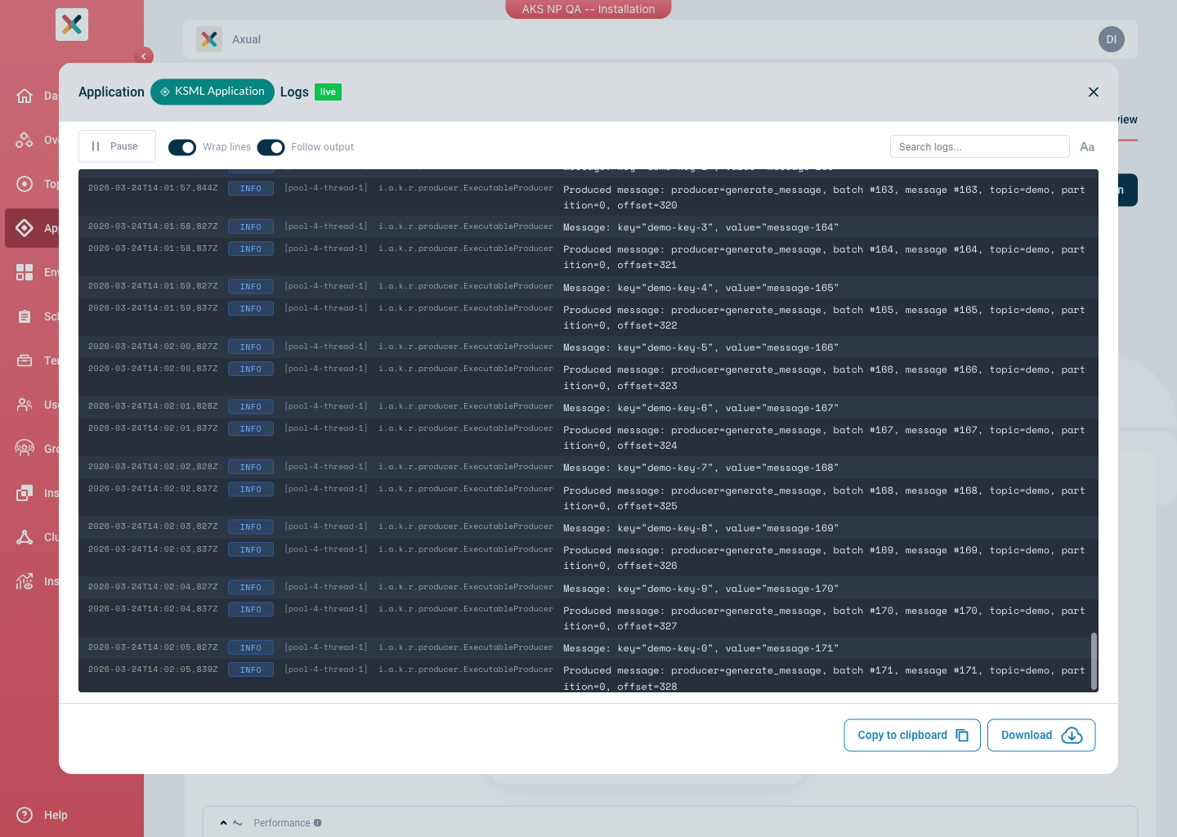The height and width of the screenshot is (837, 1177).
Task: Open the Dashboard home icon in sidebar
Action: (25, 96)
